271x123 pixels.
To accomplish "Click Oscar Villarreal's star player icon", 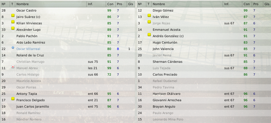I will [x=13, y=48].
